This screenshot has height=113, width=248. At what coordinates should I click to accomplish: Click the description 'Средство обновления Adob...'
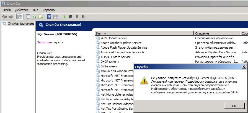click(x=216, y=43)
